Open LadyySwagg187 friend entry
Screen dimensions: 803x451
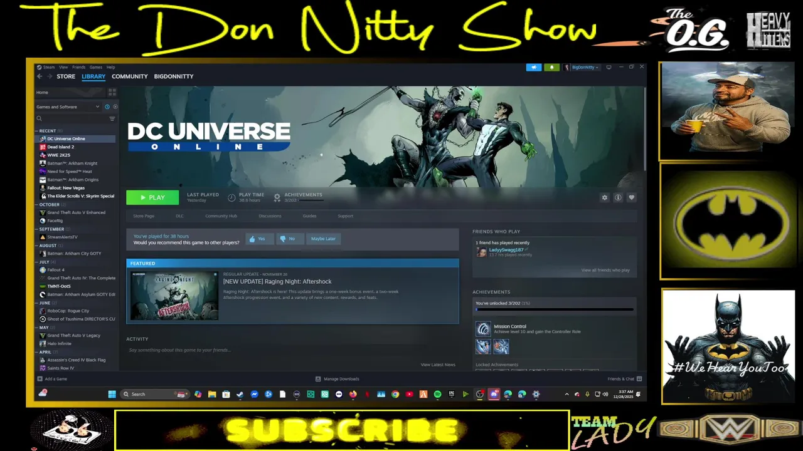click(x=506, y=252)
